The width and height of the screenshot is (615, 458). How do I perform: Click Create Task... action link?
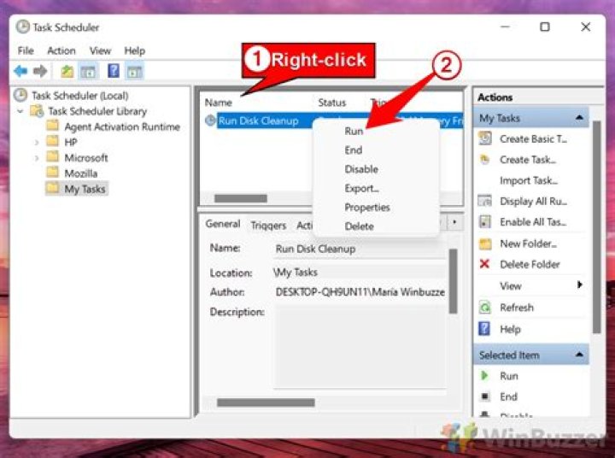[x=528, y=160]
